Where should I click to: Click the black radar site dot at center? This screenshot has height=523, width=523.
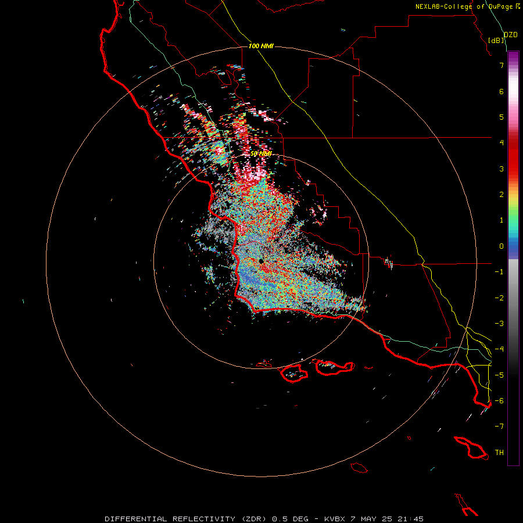pyautogui.click(x=261, y=261)
